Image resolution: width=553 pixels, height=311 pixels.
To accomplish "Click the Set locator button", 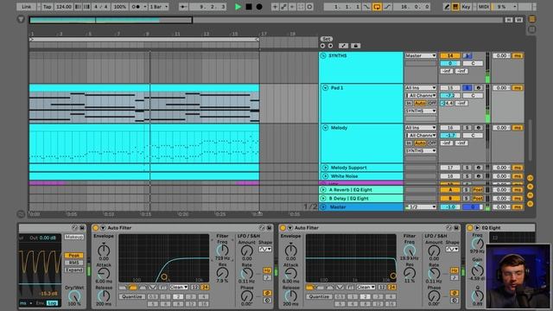I will [x=327, y=39].
